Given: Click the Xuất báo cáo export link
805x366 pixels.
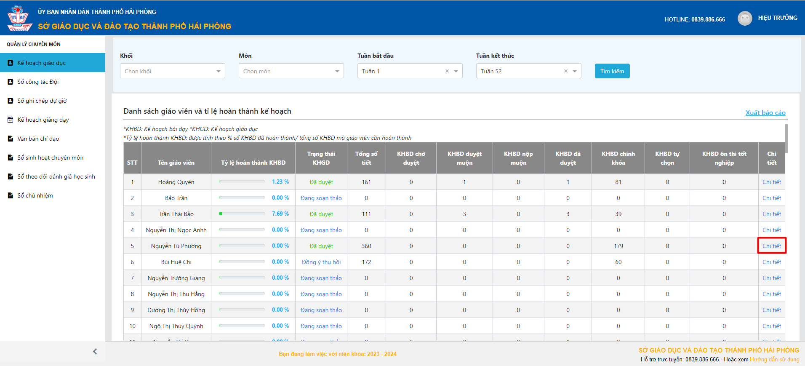Looking at the screenshot, I should click(x=765, y=112).
